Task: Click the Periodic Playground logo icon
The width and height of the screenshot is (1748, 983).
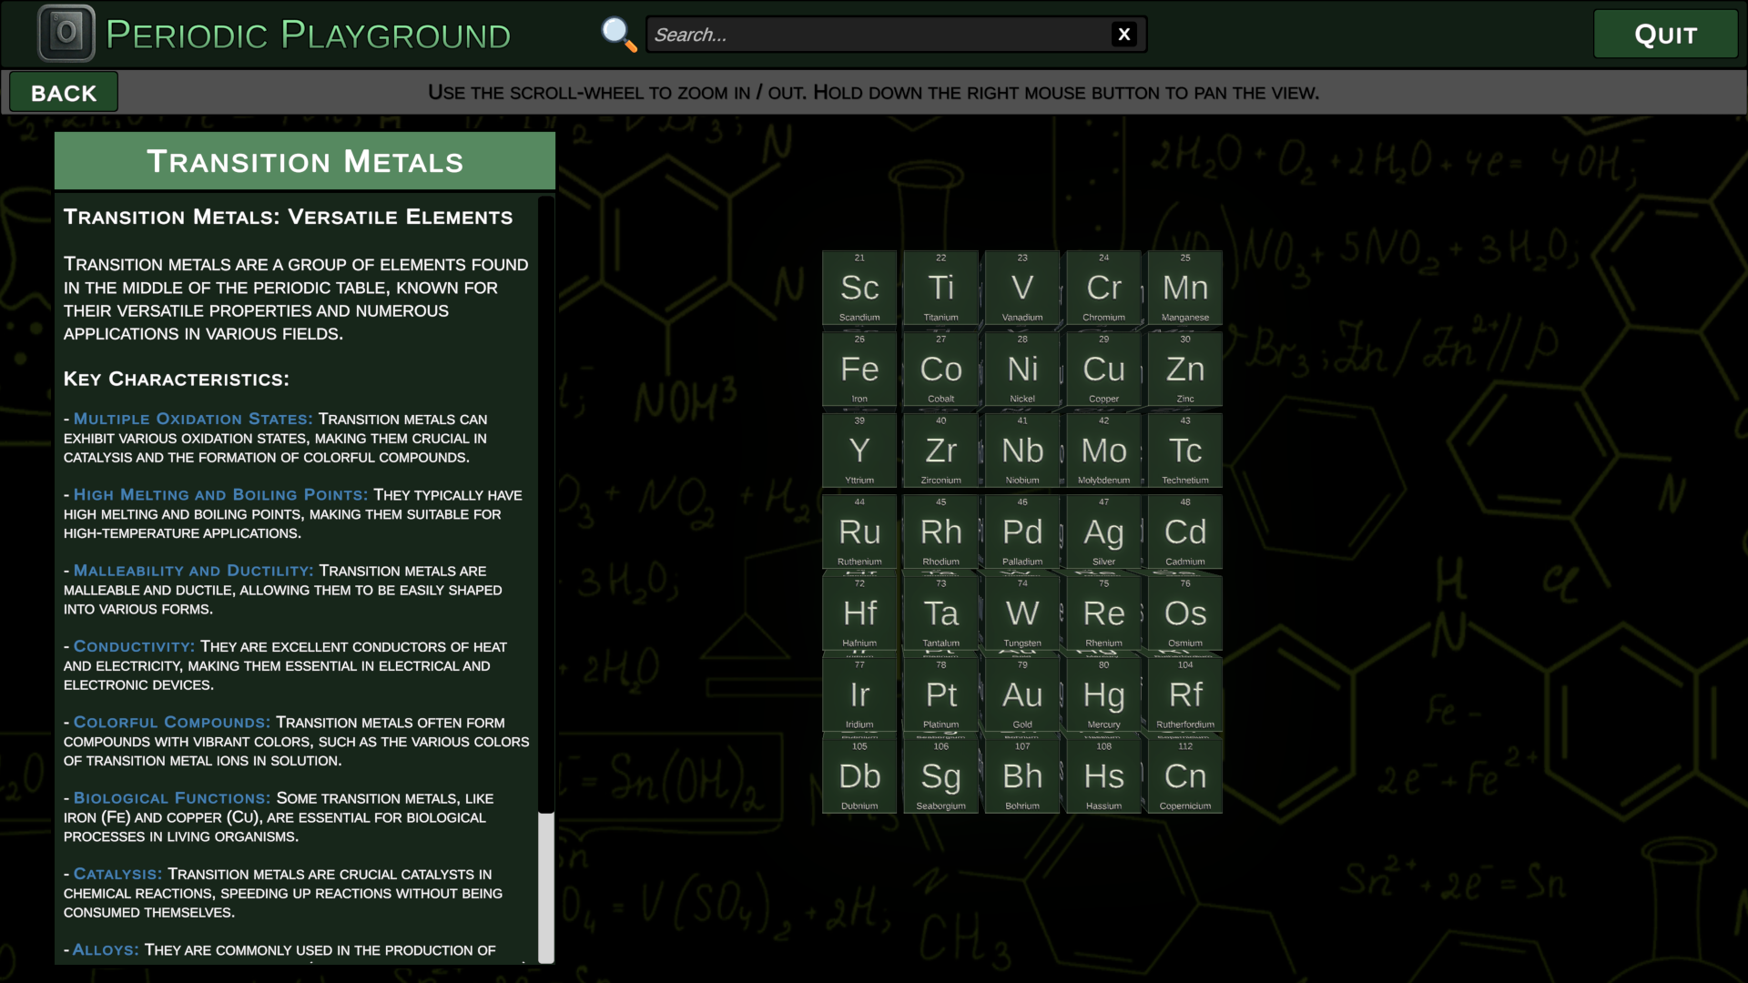Action: click(x=66, y=34)
